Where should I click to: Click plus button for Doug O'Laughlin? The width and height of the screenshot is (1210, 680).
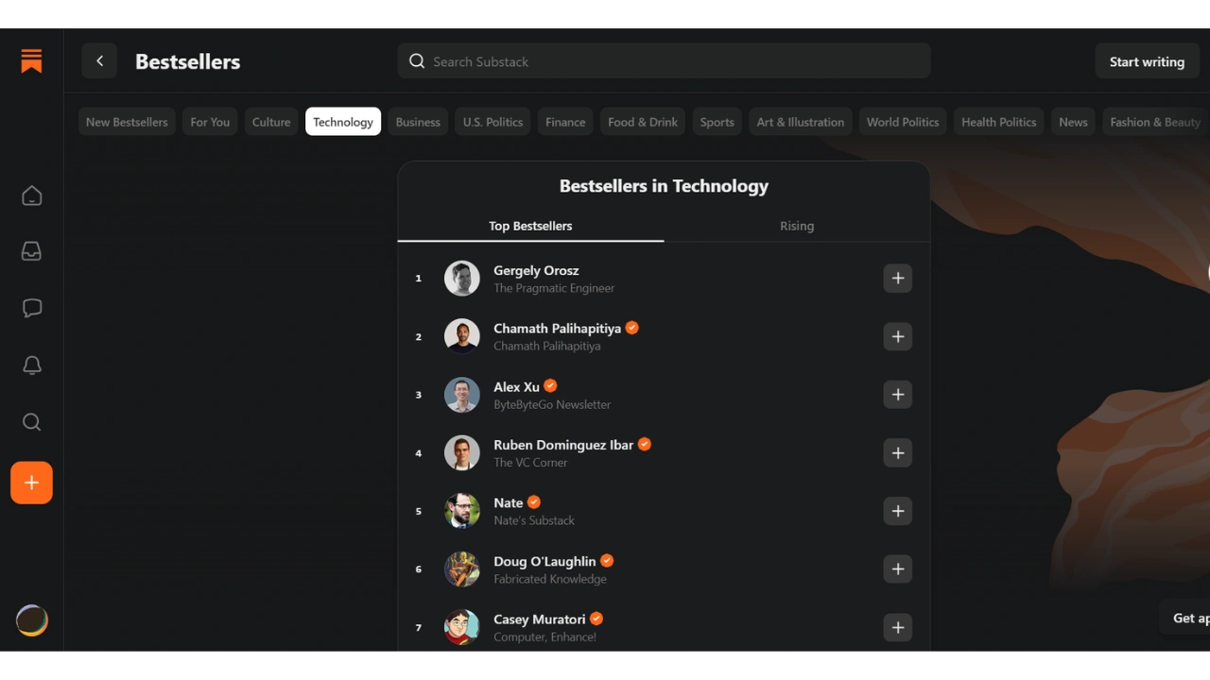898,569
